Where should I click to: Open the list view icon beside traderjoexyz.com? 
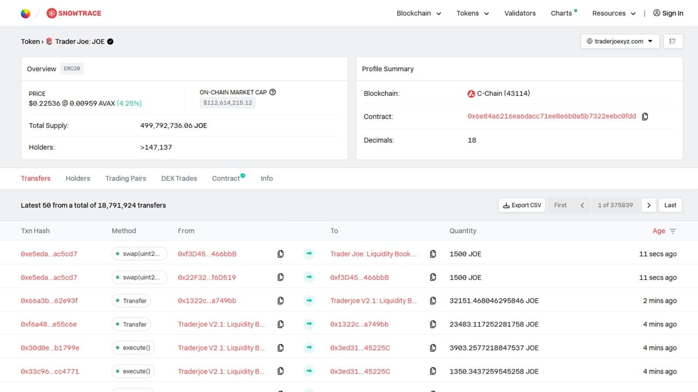coord(673,41)
